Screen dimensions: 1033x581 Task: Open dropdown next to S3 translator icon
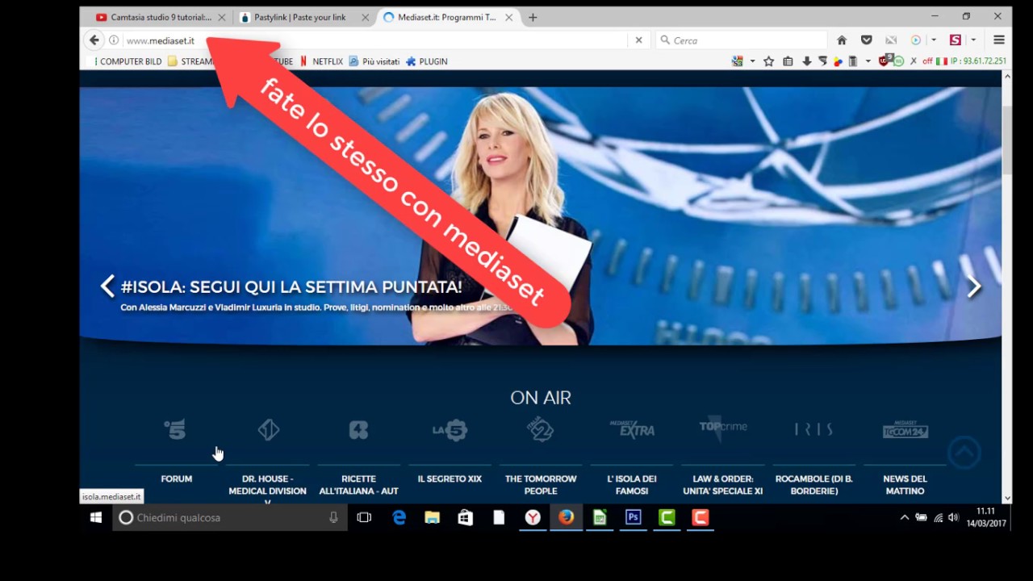pyautogui.click(x=753, y=61)
